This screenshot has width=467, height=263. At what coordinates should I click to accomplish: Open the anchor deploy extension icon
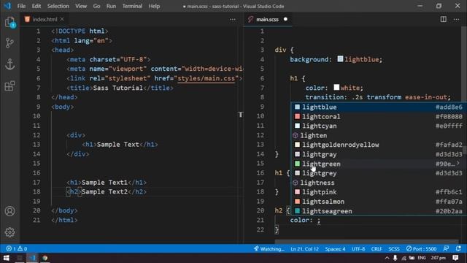pos(9,64)
